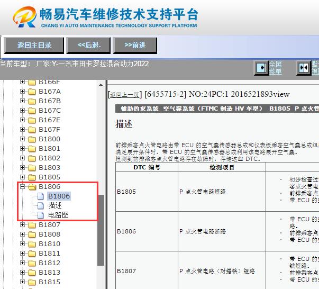Click the B1806 document page icon
The width and height of the screenshot is (319, 289).
pos(41,196)
